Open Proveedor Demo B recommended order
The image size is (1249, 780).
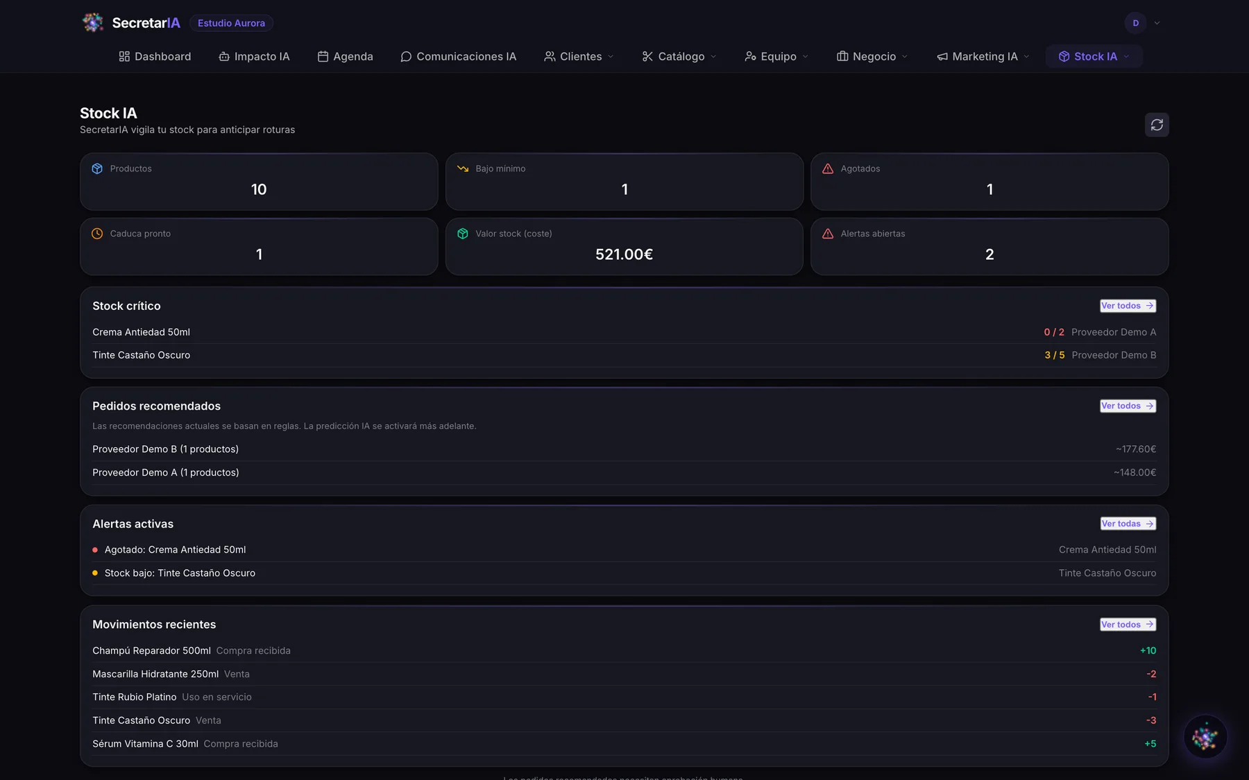(x=624, y=449)
